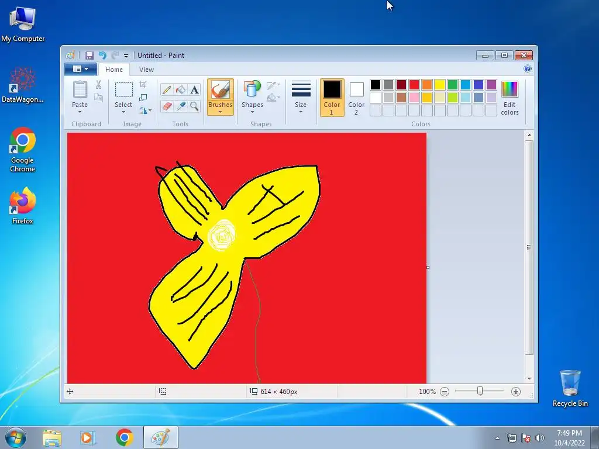Click the vertical scrollbar up arrow
Image resolution: width=599 pixels, height=449 pixels.
point(529,135)
